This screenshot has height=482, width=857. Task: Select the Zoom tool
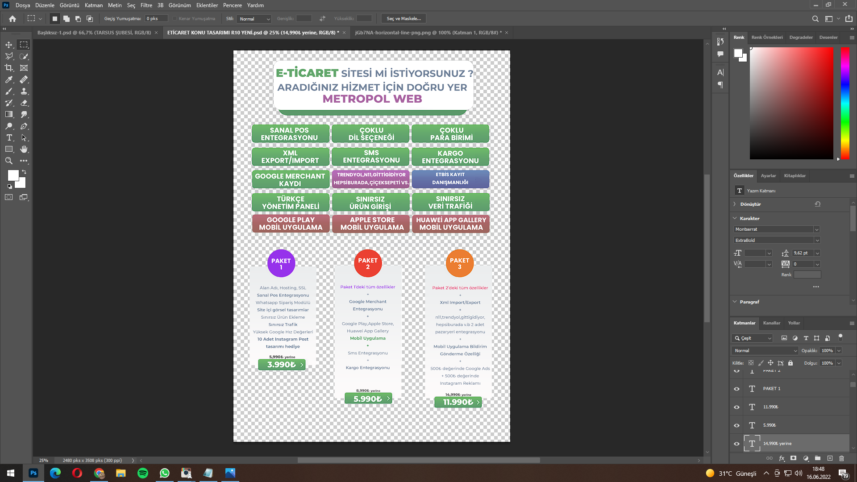pyautogui.click(x=9, y=161)
